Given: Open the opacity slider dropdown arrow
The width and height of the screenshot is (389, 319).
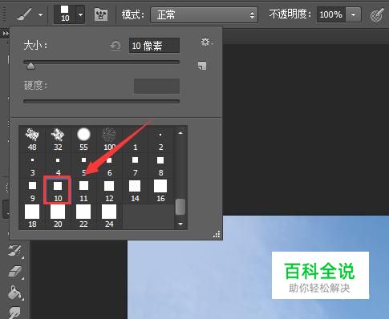Looking at the screenshot, I should [353, 14].
